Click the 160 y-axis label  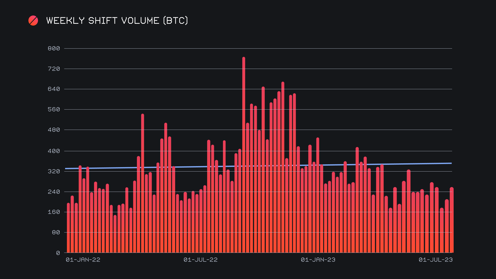(54, 212)
